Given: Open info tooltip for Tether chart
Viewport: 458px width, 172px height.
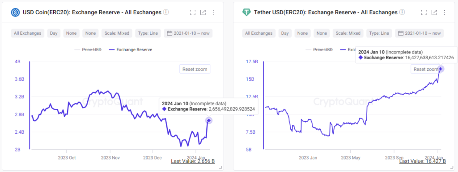Looking at the screenshot, I should tap(402, 12).
